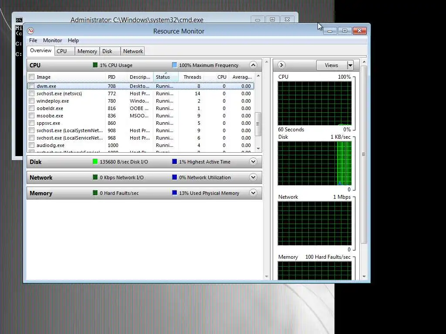
Task: Sort by the CPU column header
Action: (x=216, y=77)
